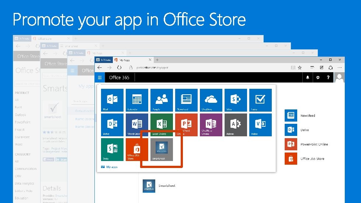The width and height of the screenshot is (361, 203).
Task: Click the InPrivate badge in front window
Action: coord(104,60)
